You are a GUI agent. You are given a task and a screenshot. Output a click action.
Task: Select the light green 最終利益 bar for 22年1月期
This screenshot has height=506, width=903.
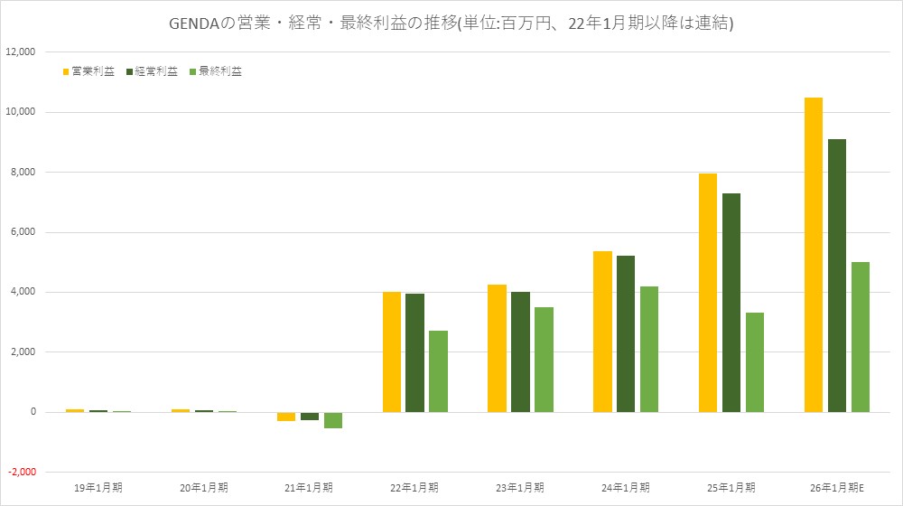pyautogui.click(x=438, y=371)
